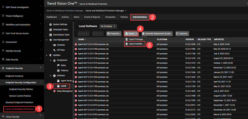Click the Endpoint Security icon
The width and height of the screenshot is (248, 119).
[3, 68]
